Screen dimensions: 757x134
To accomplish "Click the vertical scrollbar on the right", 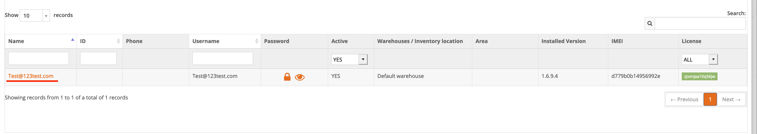I will (754, 67).
